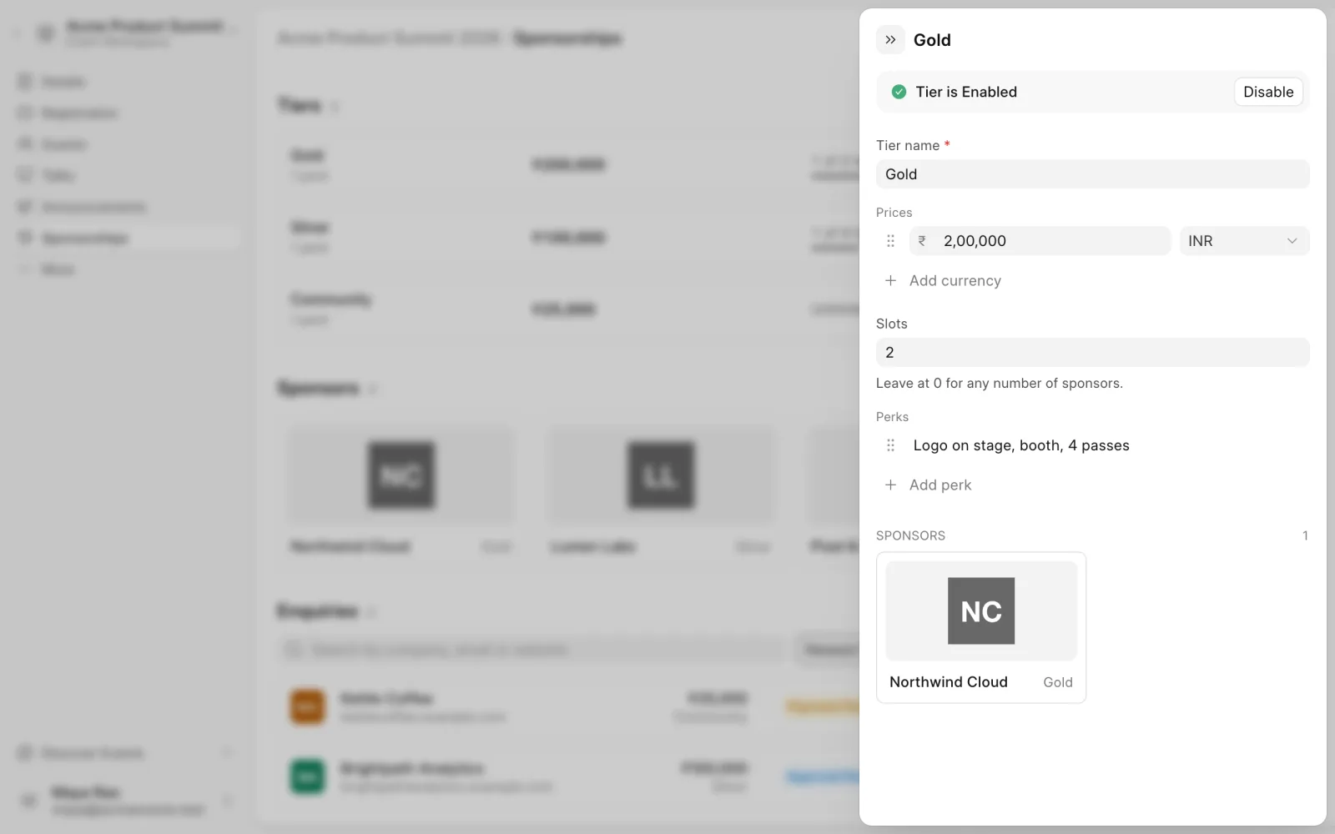Open the LL sponsor logo in the background page

coord(660,475)
